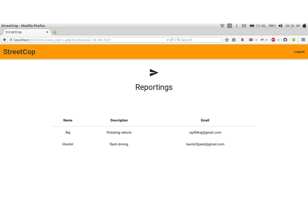Click the Reportings heading
Screen dimensions: 308x219
[154, 87]
